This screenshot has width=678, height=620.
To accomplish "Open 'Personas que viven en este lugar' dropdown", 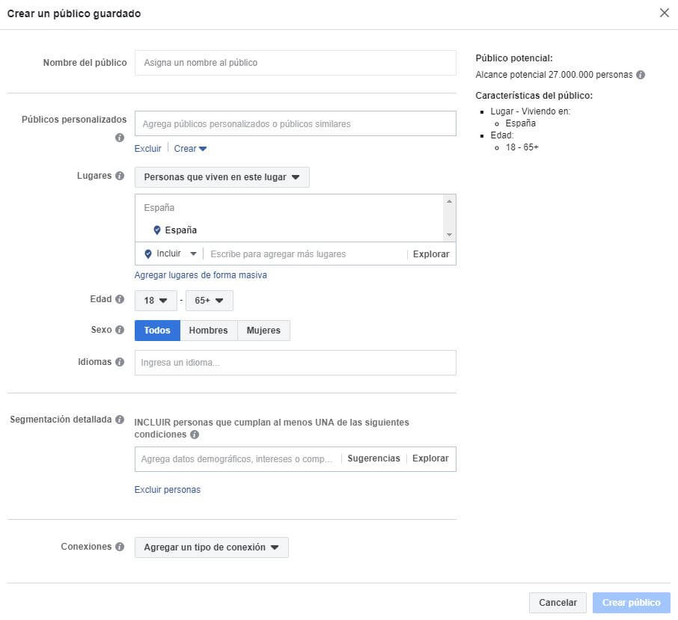I will tap(222, 177).
